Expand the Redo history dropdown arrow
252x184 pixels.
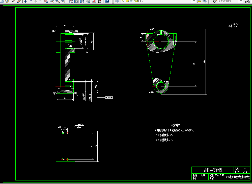(40, 1)
